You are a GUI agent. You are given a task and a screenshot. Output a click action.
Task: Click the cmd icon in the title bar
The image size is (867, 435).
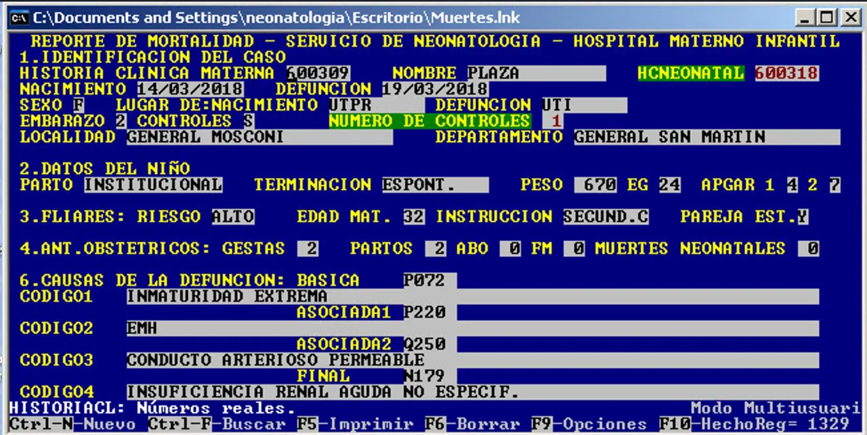[20, 17]
